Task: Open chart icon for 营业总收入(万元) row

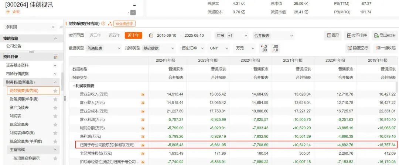Action: click(143, 94)
